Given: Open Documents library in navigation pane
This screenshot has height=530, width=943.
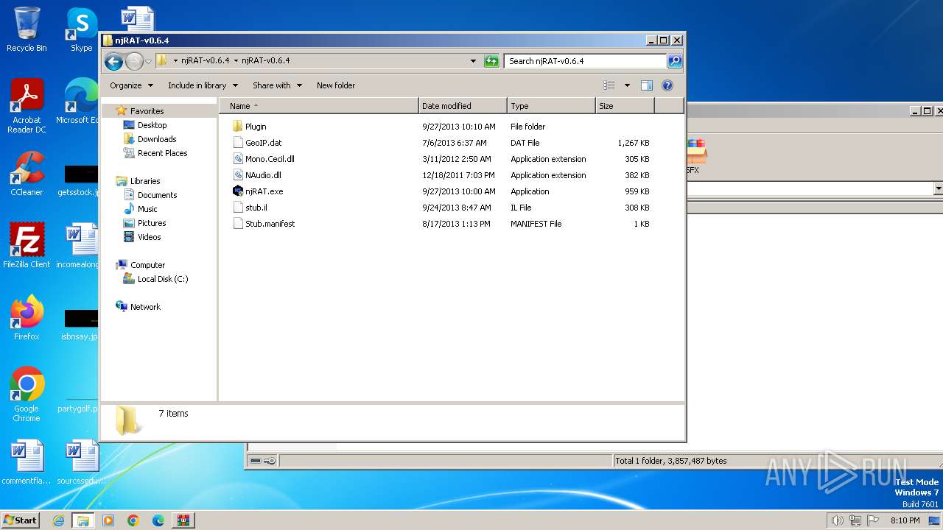Looking at the screenshot, I should [x=157, y=195].
